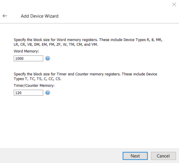Image resolution: width=179 pixels, height=163 pixels.
Task: Go back using the left arrow icon
Action: point(5,16)
